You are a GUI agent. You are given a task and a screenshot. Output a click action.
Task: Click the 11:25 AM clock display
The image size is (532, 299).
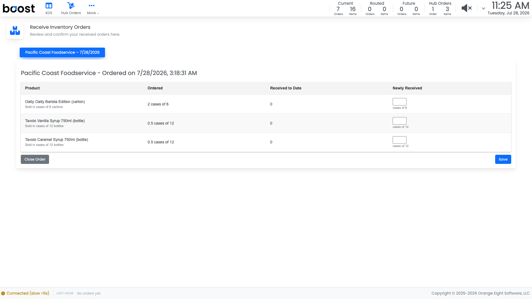coord(510,6)
